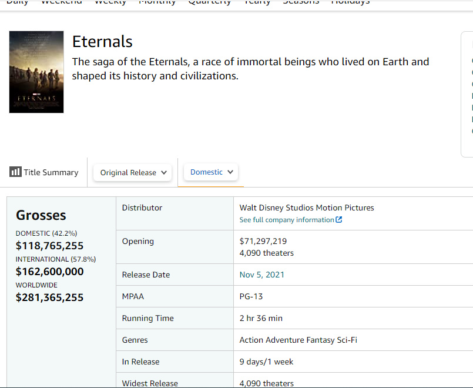Select the WORLDWIDE label
The height and width of the screenshot is (388, 473).
(x=36, y=285)
